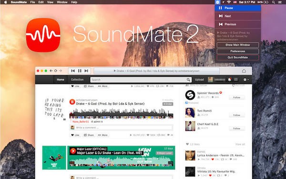The image size is (286, 179).
Task: Skip to next track in toolbar
Action: [86, 71]
